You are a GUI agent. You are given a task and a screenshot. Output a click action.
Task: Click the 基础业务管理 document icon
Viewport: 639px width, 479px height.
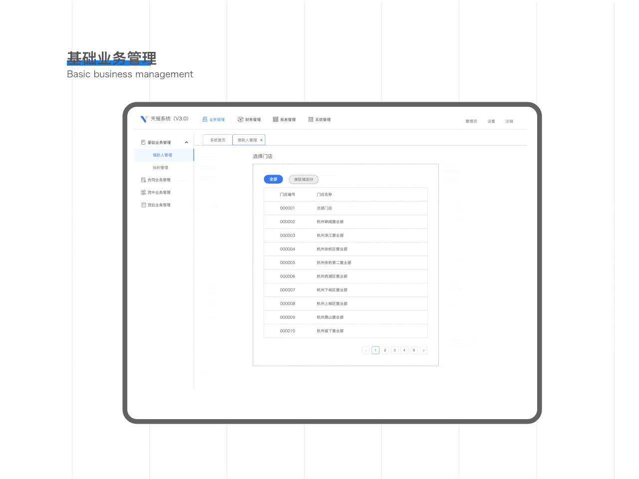[143, 142]
